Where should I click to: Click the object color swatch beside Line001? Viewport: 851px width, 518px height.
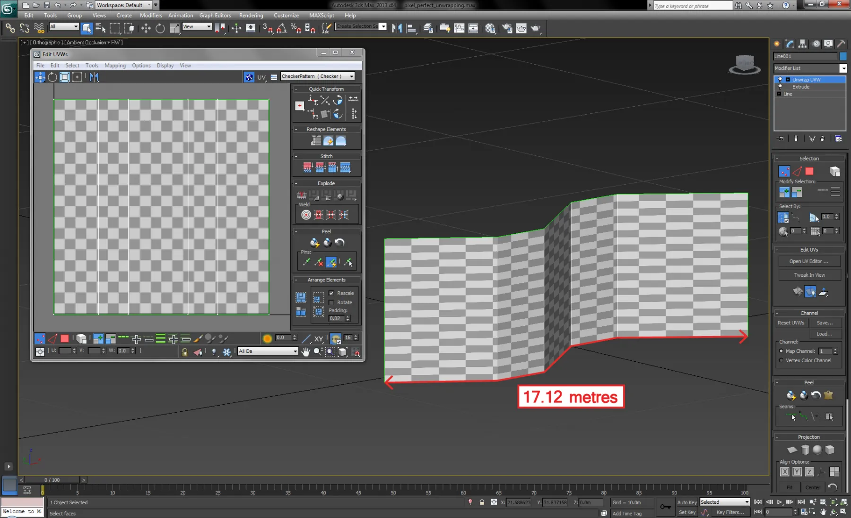point(843,56)
